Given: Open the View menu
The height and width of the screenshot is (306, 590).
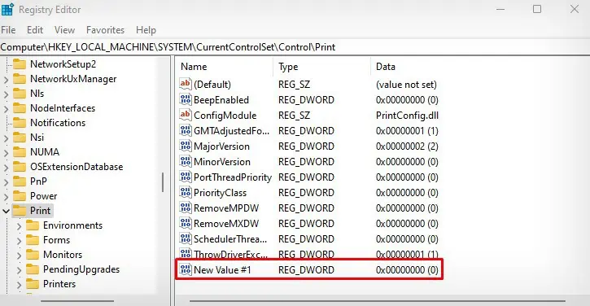Looking at the screenshot, I should (x=64, y=30).
